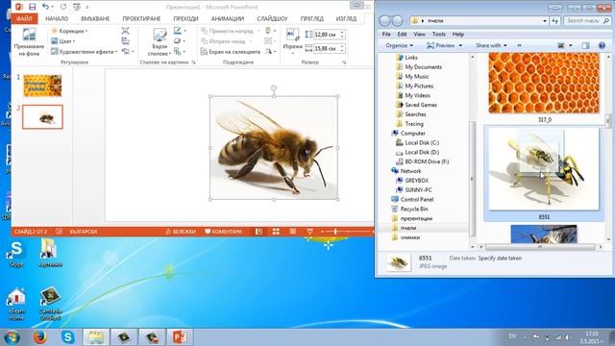Open the Help menu in Explorer window
This screenshot has width=615, height=346.
tap(458, 35)
